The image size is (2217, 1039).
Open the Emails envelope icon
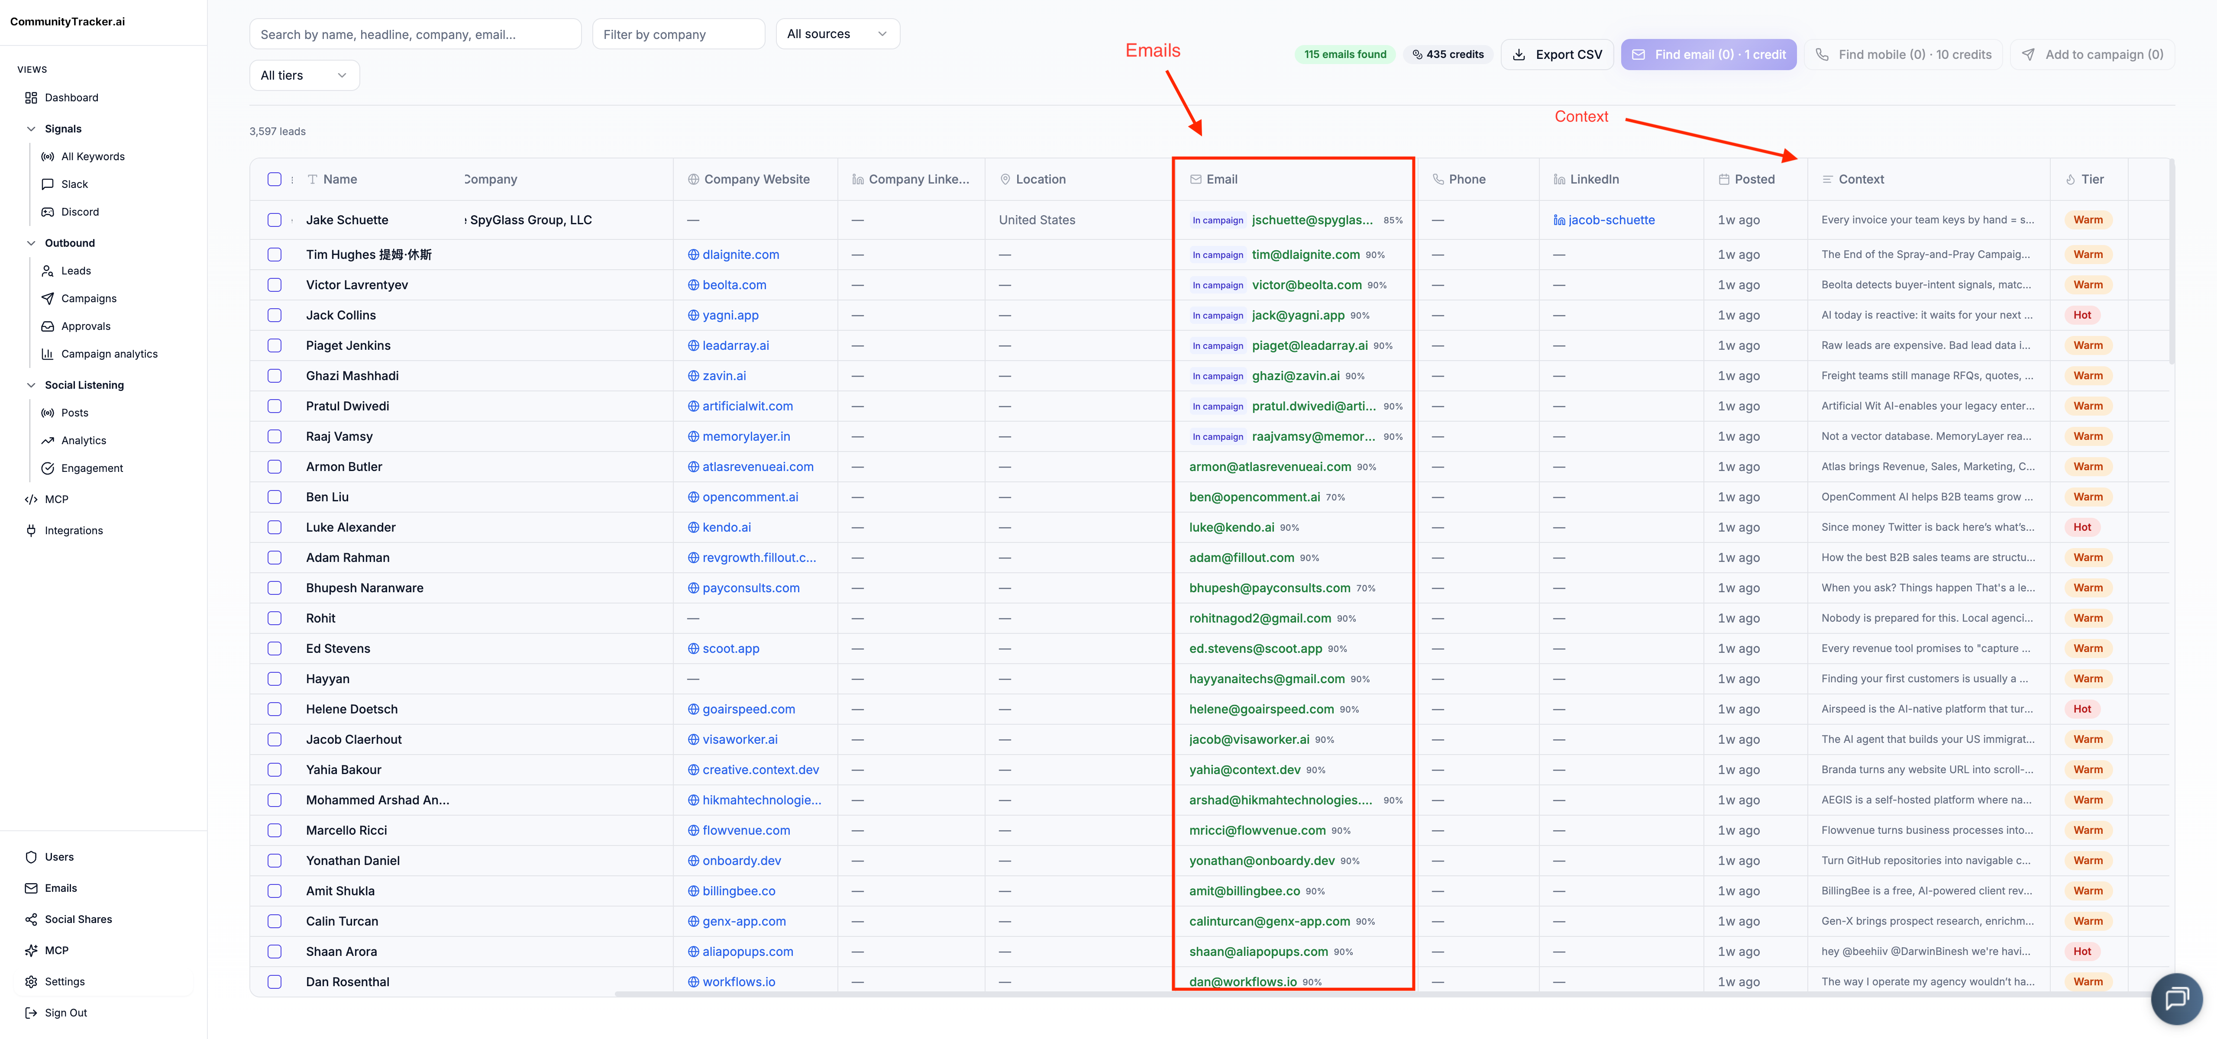(31, 887)
